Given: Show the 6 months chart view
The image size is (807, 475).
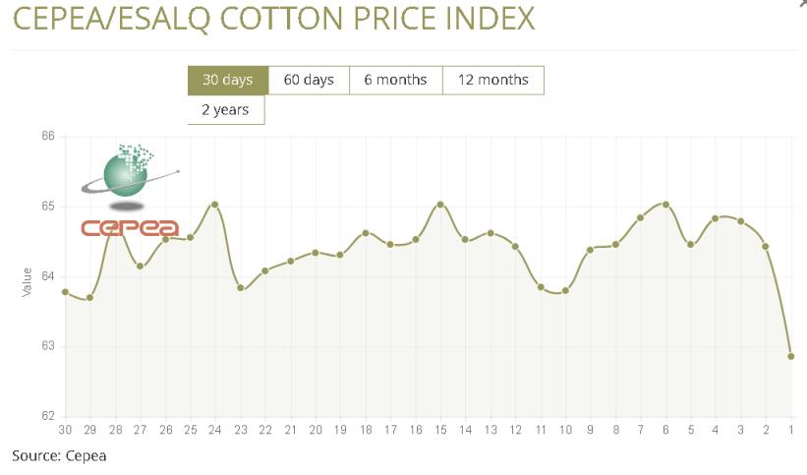Looking at the screenshot, I should (395, 80).
